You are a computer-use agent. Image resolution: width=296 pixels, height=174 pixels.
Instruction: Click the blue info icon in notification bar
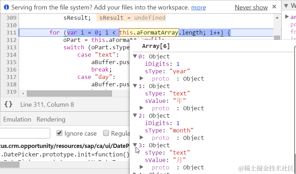tap(6, 7)
